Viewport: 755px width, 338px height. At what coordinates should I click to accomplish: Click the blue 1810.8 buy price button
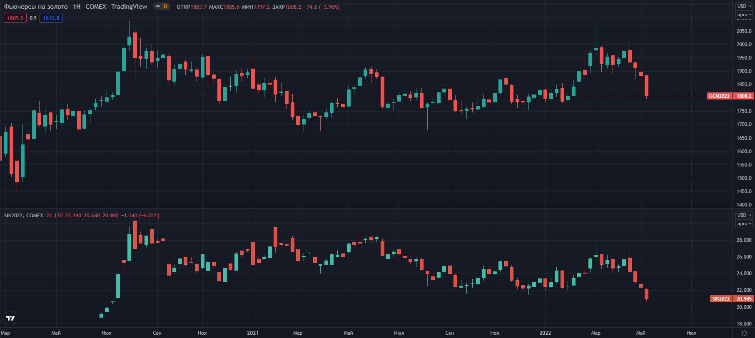pos(51,18)
